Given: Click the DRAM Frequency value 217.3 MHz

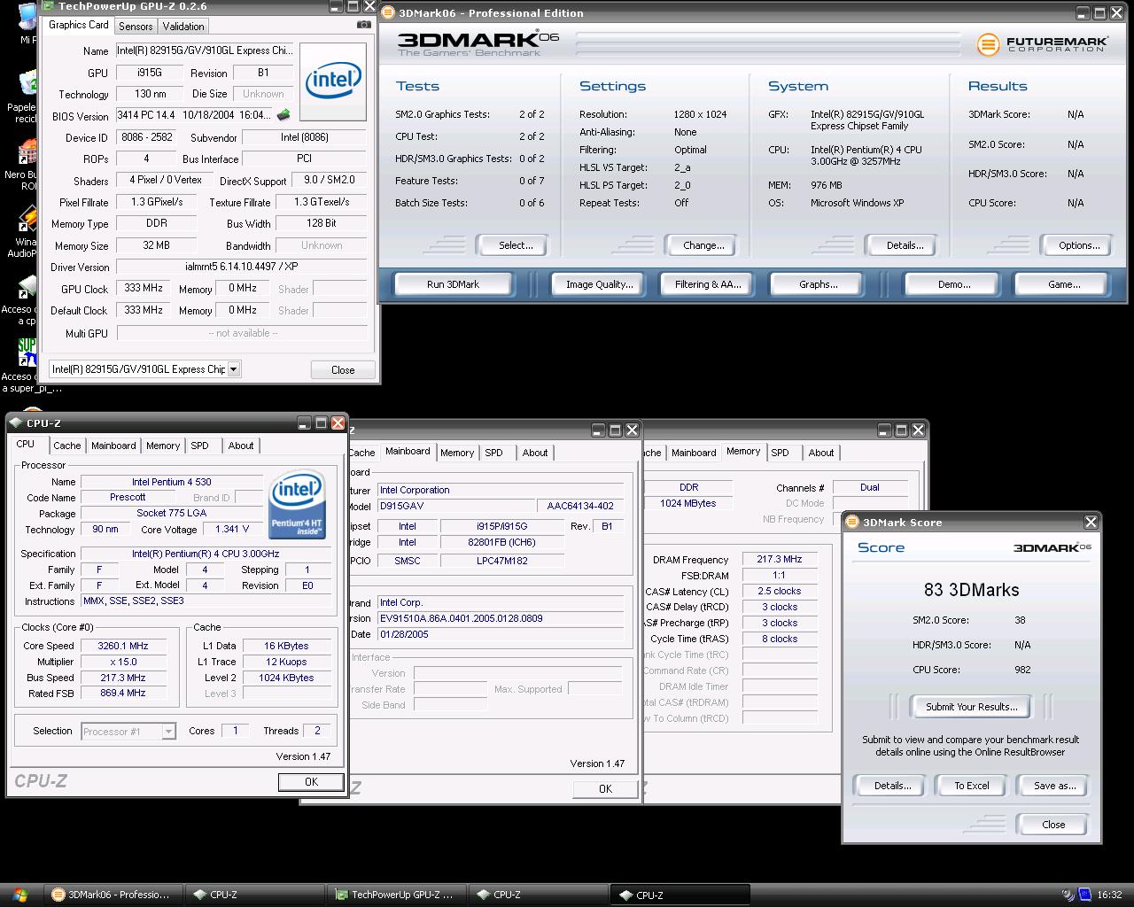Looking at the screenshot, I should coord(779,559).
